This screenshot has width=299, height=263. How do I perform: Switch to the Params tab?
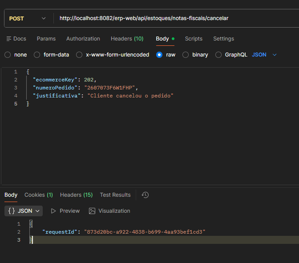[46, 39]
